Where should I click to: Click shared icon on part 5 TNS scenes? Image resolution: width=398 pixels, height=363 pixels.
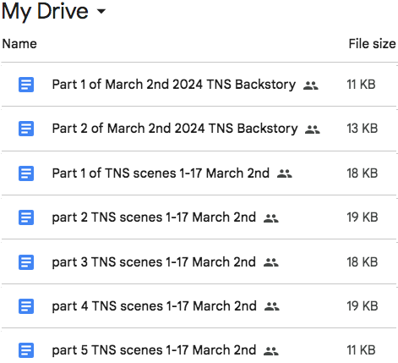[x=271, y=351]
